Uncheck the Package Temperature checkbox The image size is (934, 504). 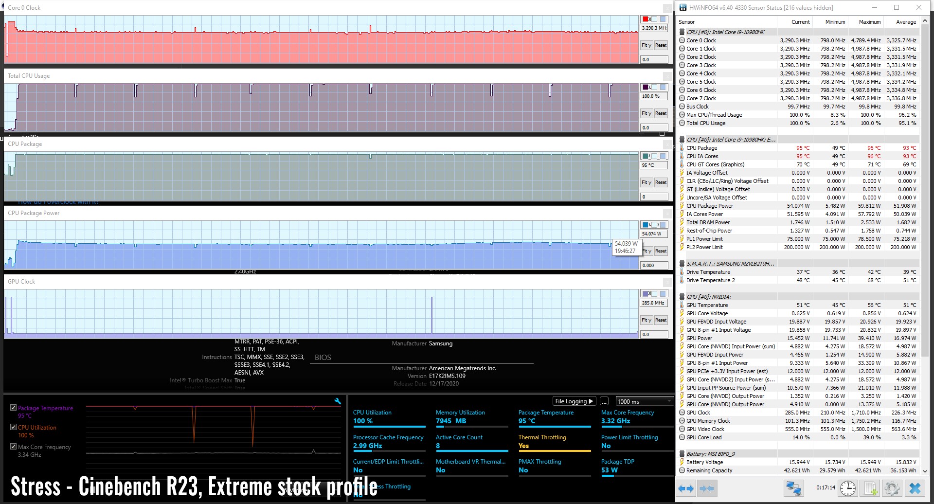[14, 408]
